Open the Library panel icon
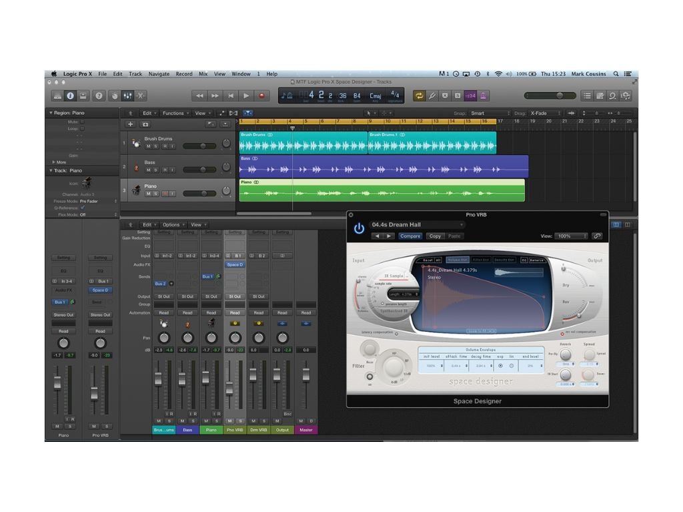This screenshot has width=683, height=512. (x=57, y=95)
